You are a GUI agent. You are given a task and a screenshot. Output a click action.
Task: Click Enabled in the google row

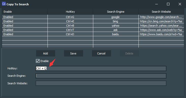tap(25, 17)
